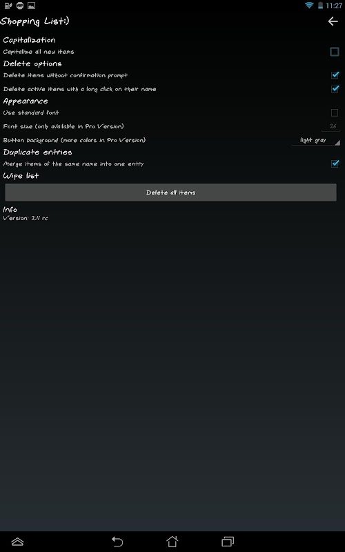Open the image notification icon in status bar
This screenshot has height=552, width=345.
click(31, 6)
